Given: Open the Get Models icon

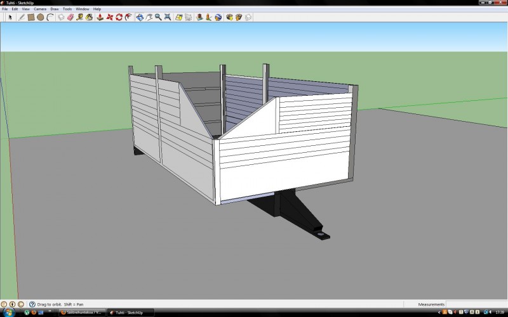Looking at the screenshot, I should [229, 17].
